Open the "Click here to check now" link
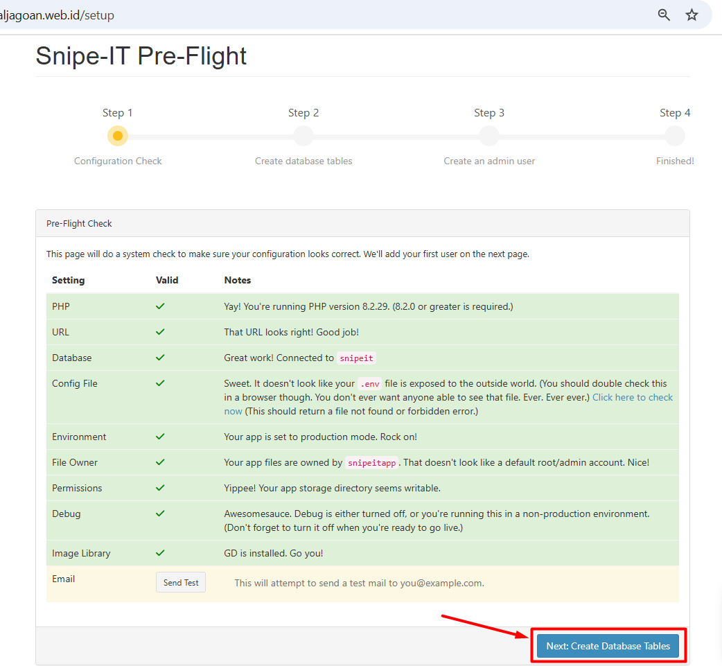 tap(632, 398)
